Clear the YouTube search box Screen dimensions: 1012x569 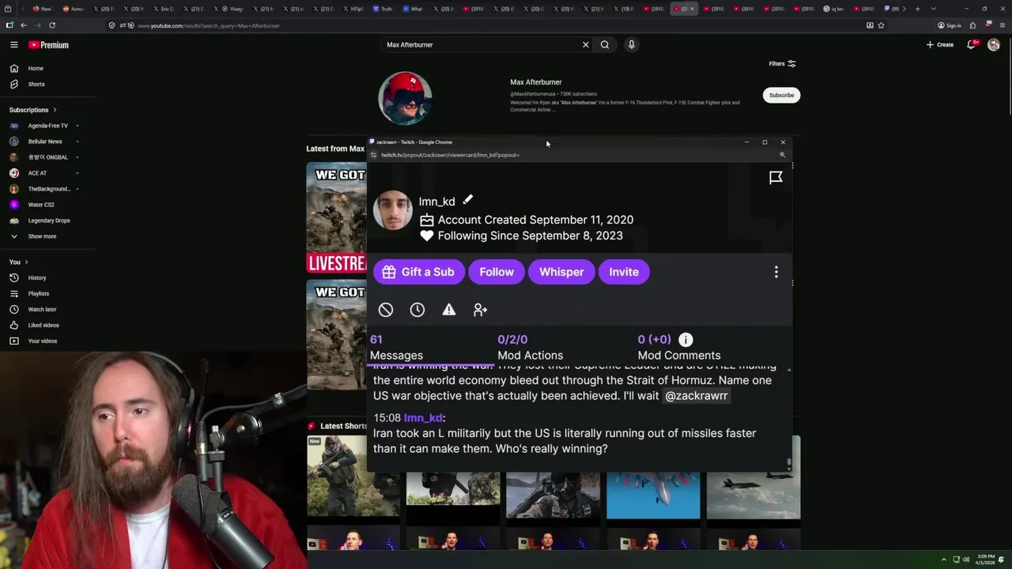[x=586, y=45]
